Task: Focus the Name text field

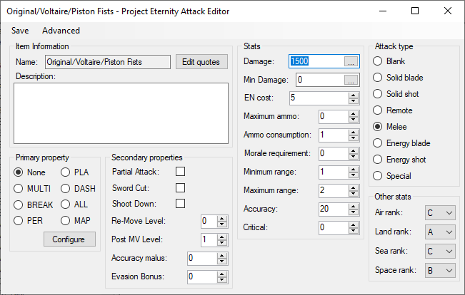Action: pos(108,62)
